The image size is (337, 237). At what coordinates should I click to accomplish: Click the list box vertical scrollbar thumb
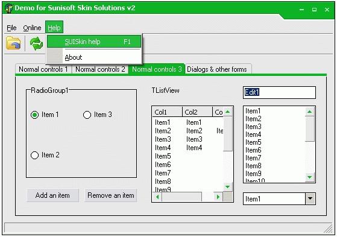[x=310, y=129]
